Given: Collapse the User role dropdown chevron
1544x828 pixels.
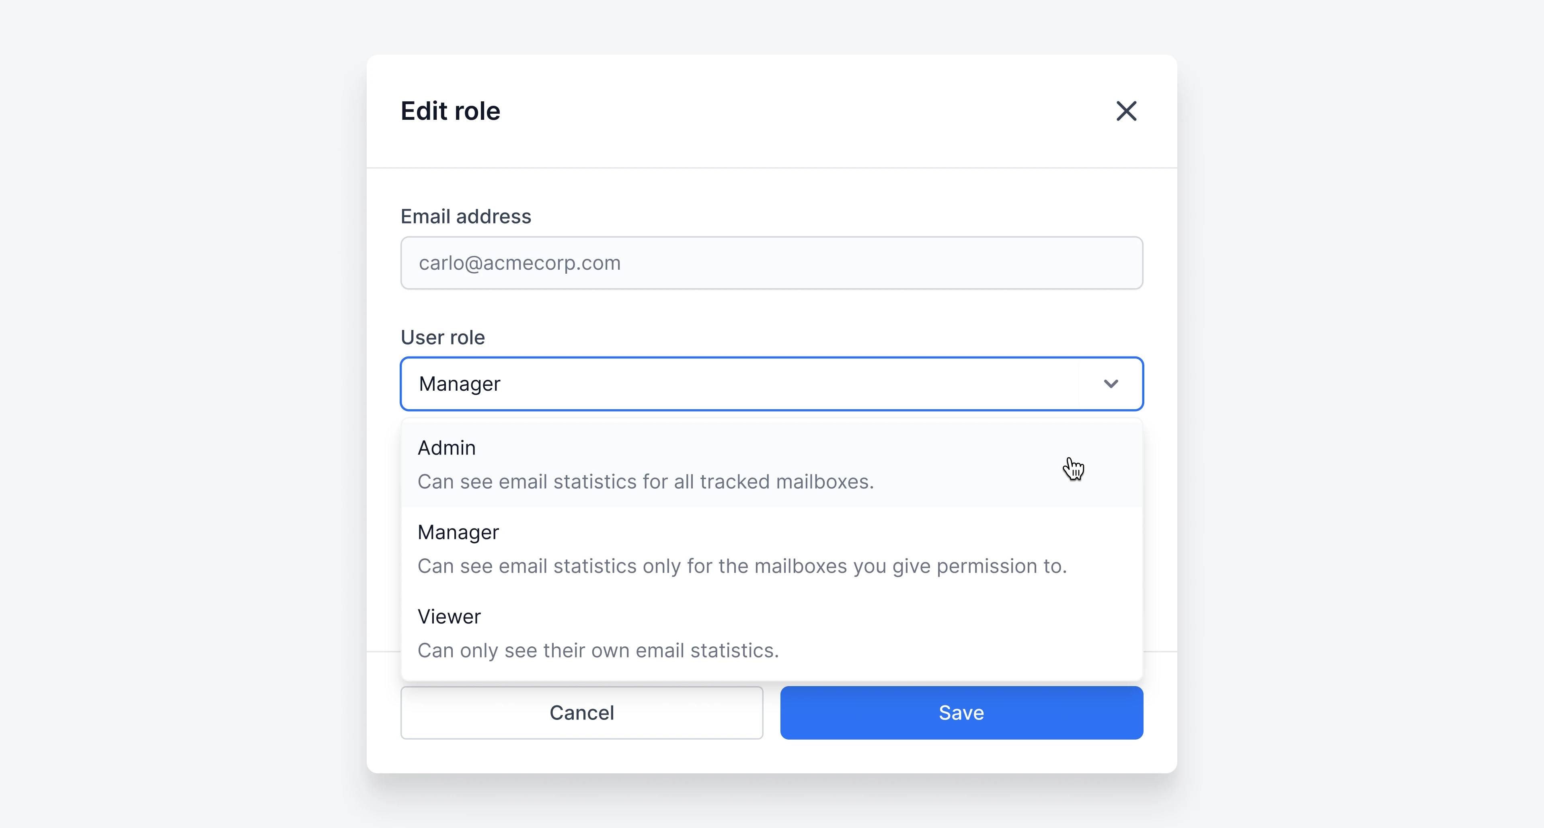Looking at the screenshot, I should [x=1111, y=383].
